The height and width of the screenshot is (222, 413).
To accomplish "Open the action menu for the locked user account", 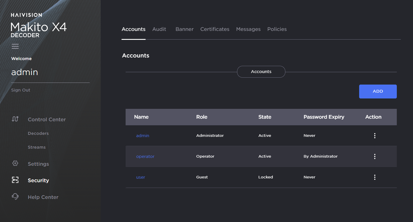I will (x=375, y=177).
